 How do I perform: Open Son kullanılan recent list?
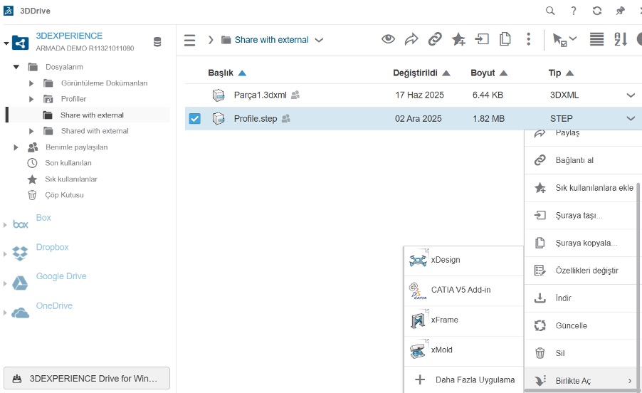[x=68, y=163]
